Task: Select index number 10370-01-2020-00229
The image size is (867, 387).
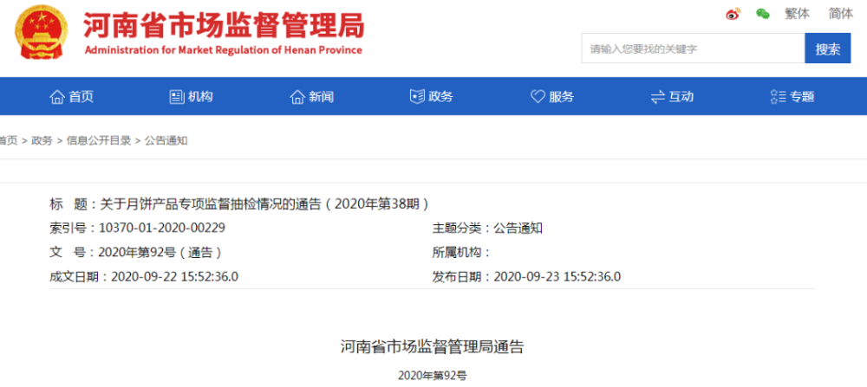Action: (162, 228)
